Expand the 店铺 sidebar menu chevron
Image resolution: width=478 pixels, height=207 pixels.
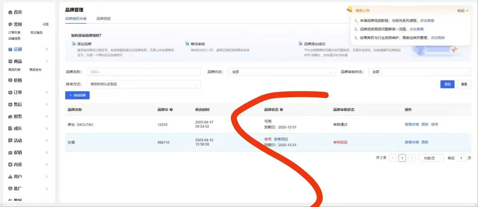(x=47, y=49)
